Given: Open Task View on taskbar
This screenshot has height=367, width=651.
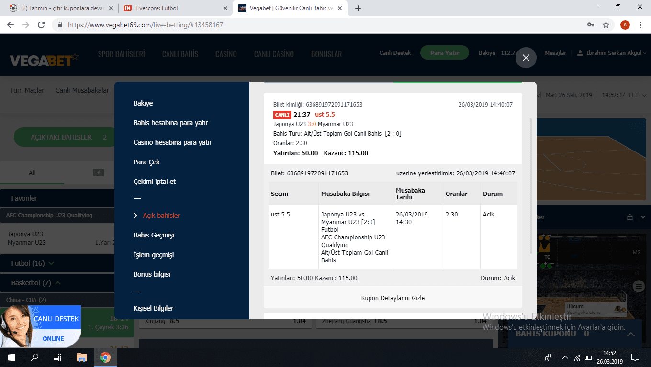Looking at the screenshot, I should (57, 357).
